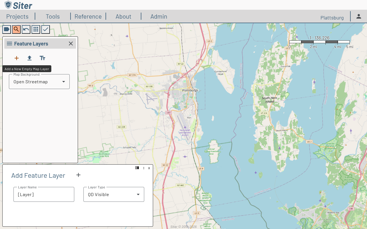Switch to the Reference menu
Viewport: 367px width, 229px height.
pyautogui.click(x=88, y=16)
